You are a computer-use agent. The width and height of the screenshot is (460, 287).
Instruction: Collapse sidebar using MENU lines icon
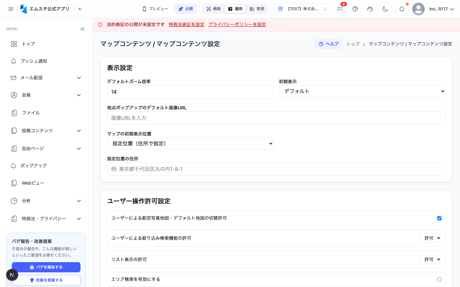click(82, 29)
